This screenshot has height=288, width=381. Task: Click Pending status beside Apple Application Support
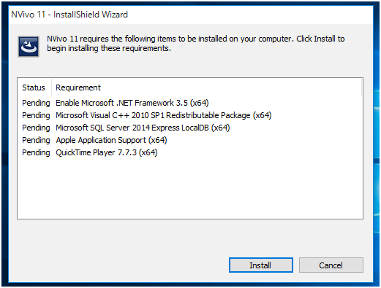pos(36,140)
